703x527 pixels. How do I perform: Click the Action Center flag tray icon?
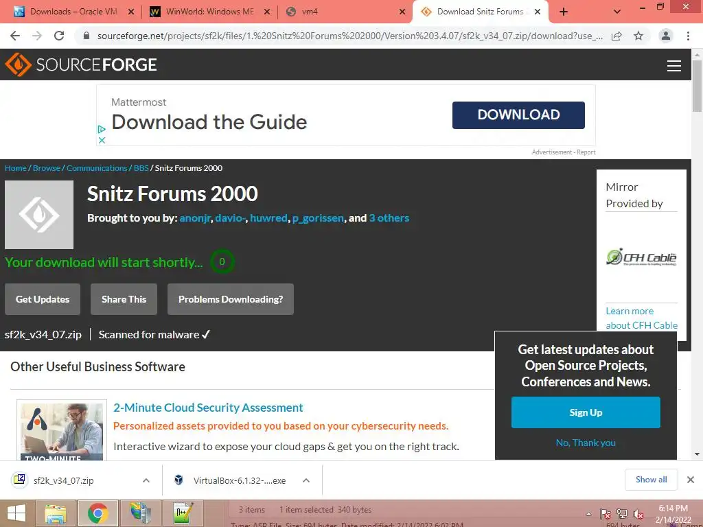click(x=606, y=514)
